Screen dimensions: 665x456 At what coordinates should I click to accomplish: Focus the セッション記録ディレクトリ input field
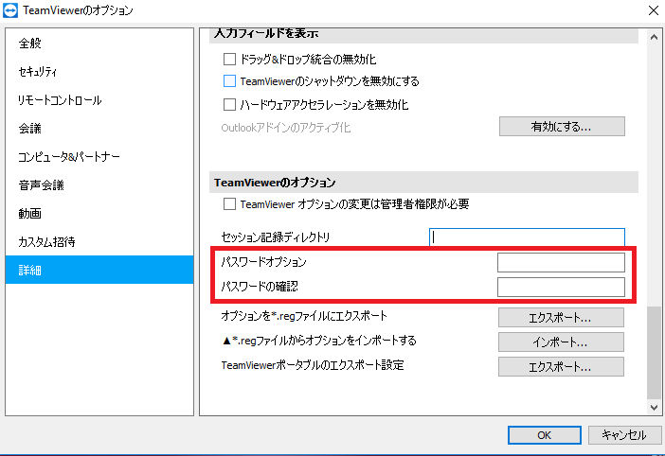527,237
